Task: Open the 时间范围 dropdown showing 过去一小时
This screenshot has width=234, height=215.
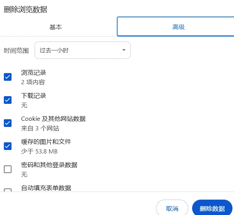Action: coord(83,50)
